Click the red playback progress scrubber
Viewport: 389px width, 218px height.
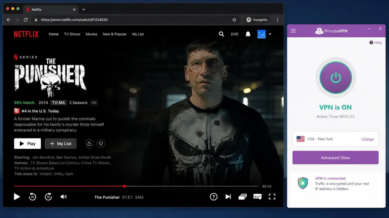[x=124, y=186]
